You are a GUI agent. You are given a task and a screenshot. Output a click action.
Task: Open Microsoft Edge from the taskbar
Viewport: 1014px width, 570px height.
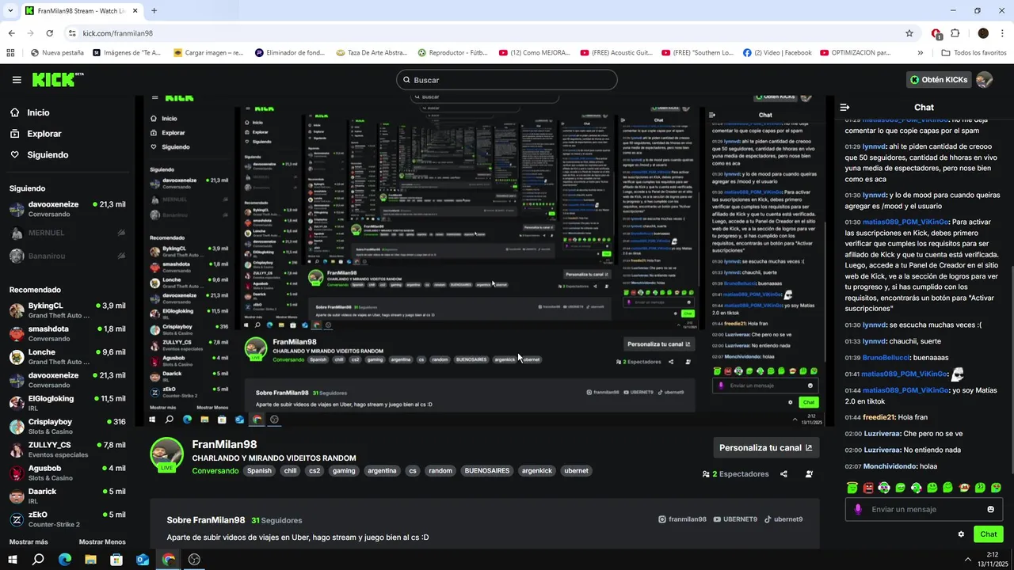click(x=65, y=560)
